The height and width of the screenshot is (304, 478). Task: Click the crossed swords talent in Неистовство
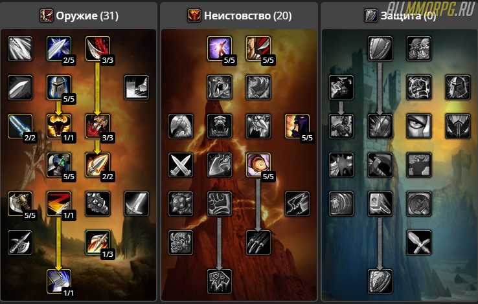(181, 165)
